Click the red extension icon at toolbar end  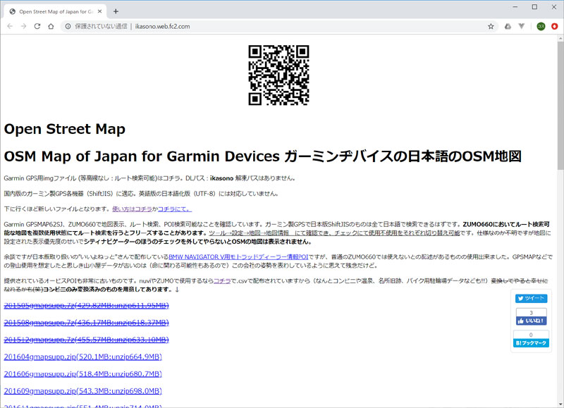pyautogui.click(x=555, y=26)
